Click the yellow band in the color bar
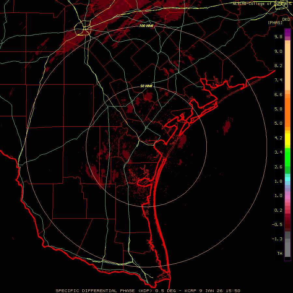293x293 pixels. [x=287, y=139]
